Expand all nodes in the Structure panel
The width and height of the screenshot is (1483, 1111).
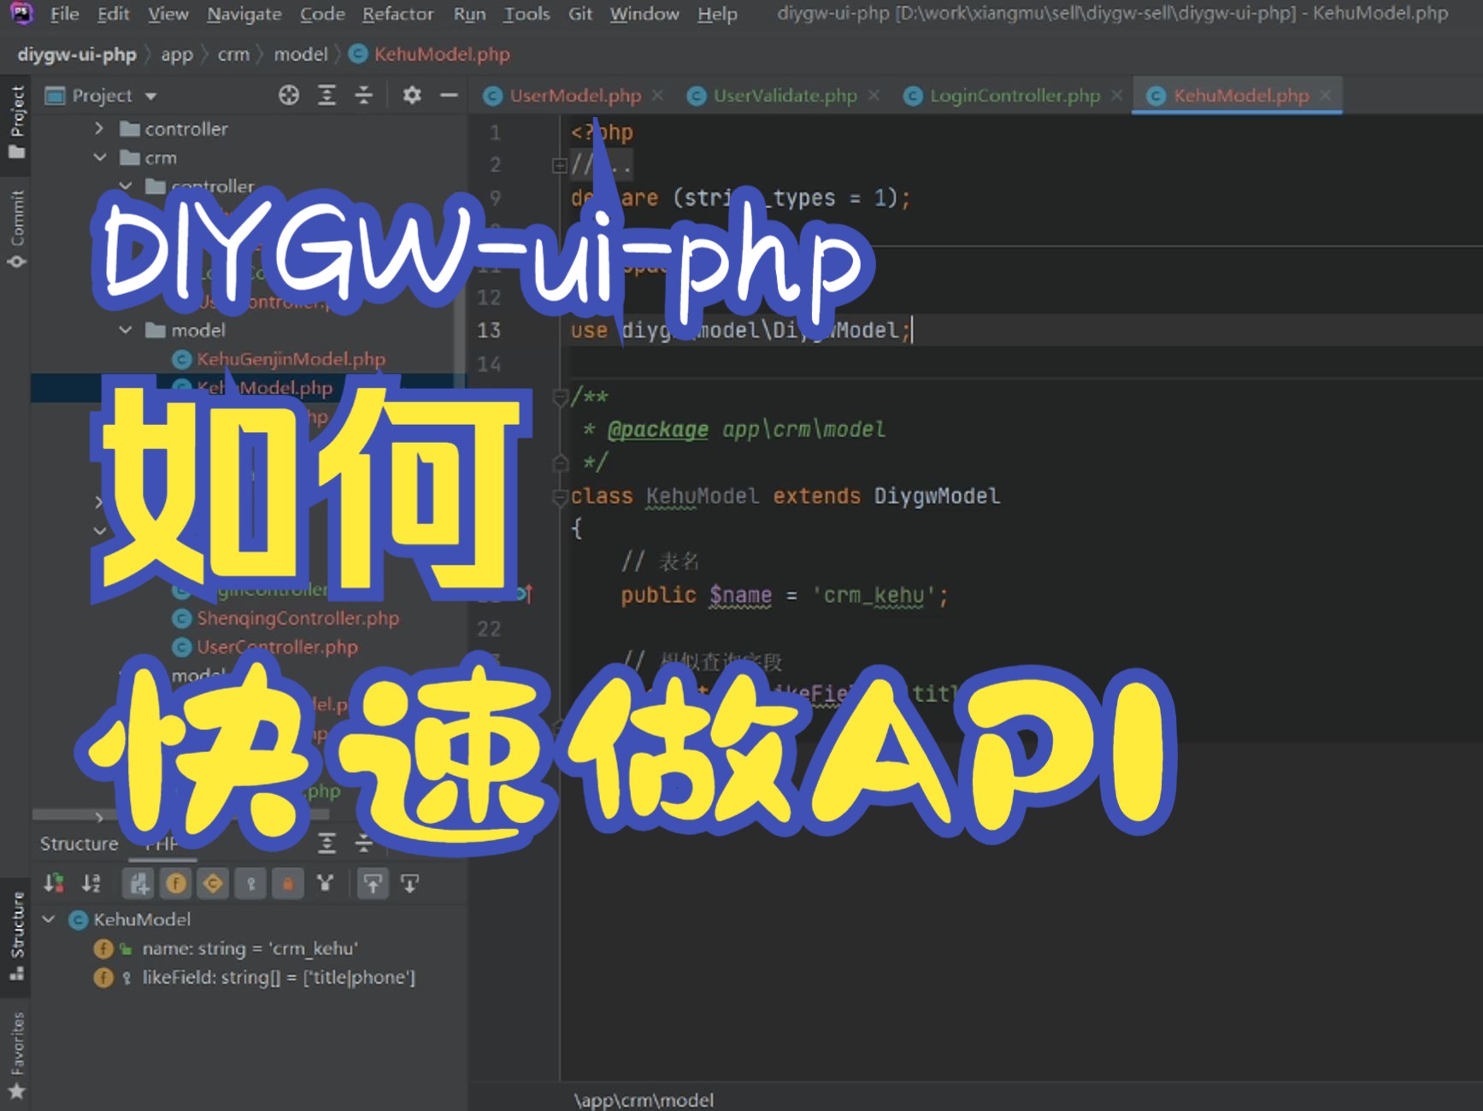[327, 843]
